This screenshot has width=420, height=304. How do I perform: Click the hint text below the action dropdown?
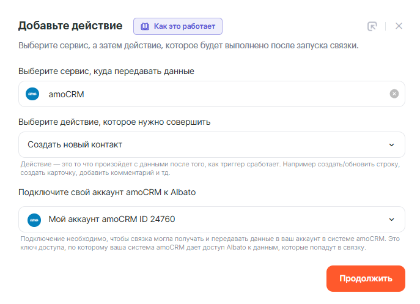(x=210, y=168)
